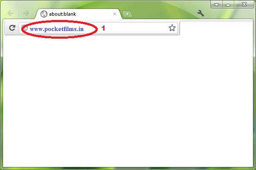Reload the current page
Screen dimensions: 256x170
click(x=12, y=28)
